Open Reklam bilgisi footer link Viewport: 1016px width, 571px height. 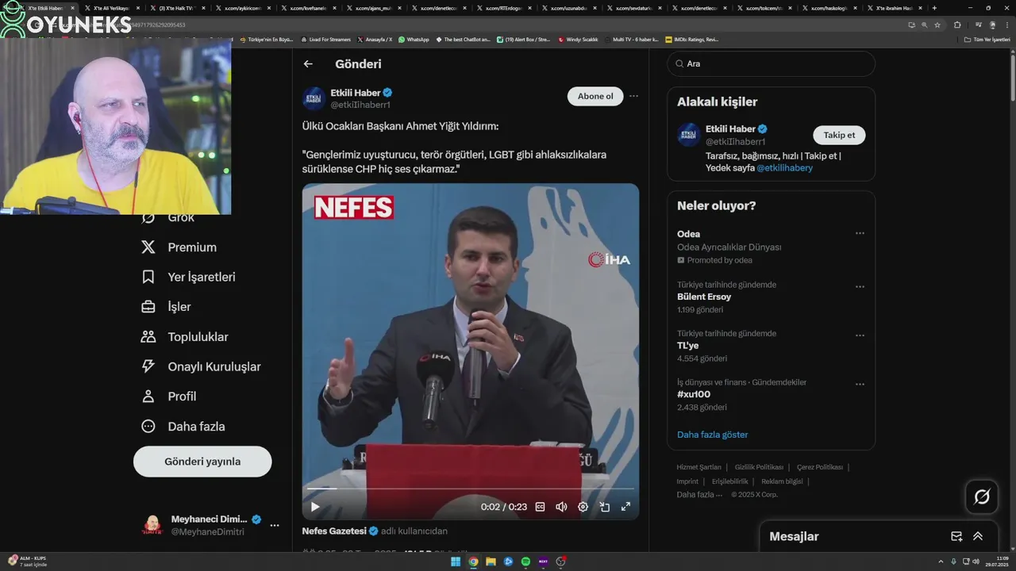pos(782,481)
